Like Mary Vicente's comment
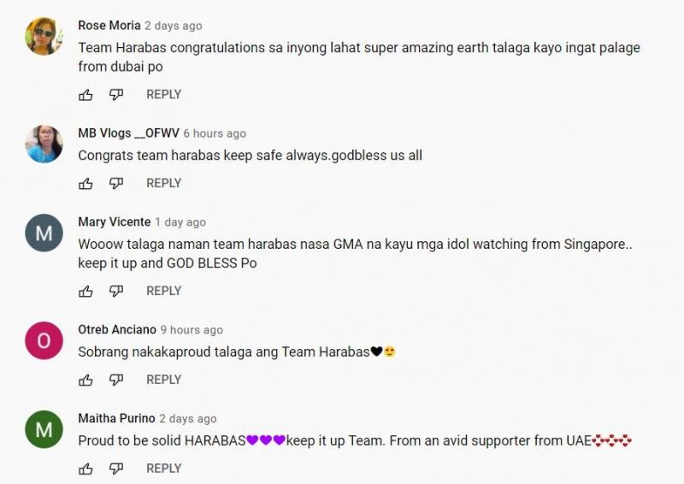This screenshot has height=484, width=684. click(85, 292)
